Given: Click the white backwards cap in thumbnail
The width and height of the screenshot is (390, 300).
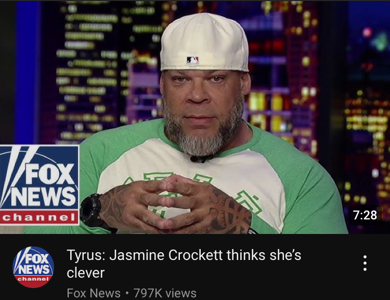Looking at the screenshot, I should point(204,42).
